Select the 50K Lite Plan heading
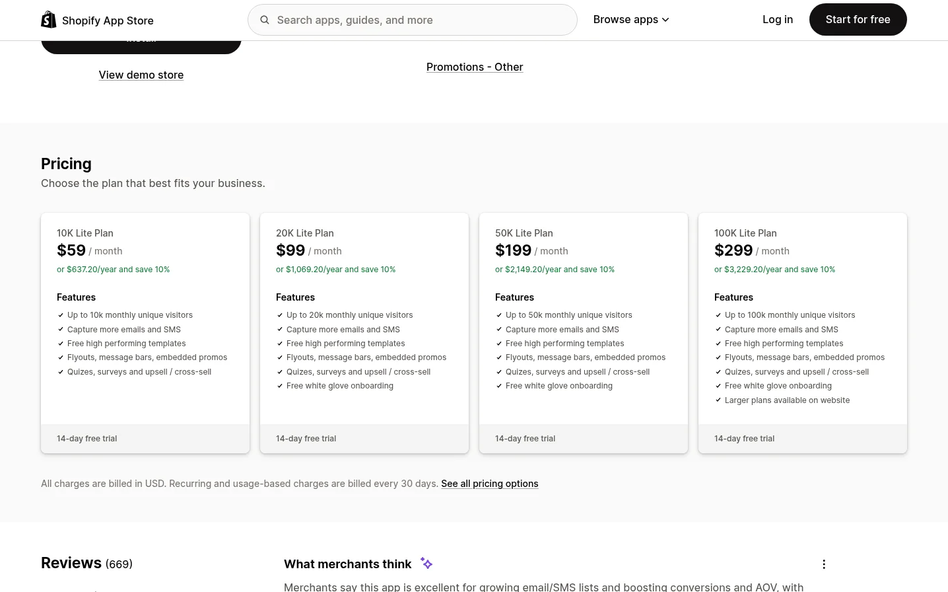 (x=524, y=233)
